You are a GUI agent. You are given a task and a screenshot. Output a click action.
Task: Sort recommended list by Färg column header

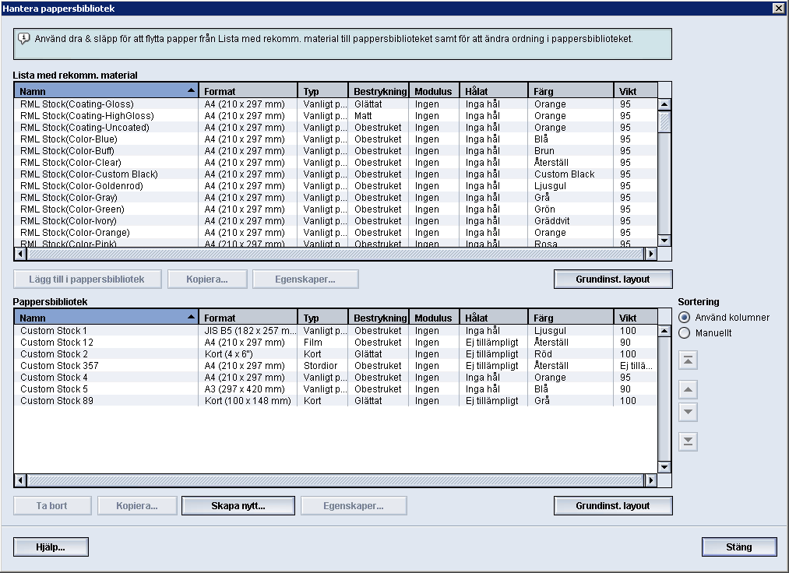(571, 91)
